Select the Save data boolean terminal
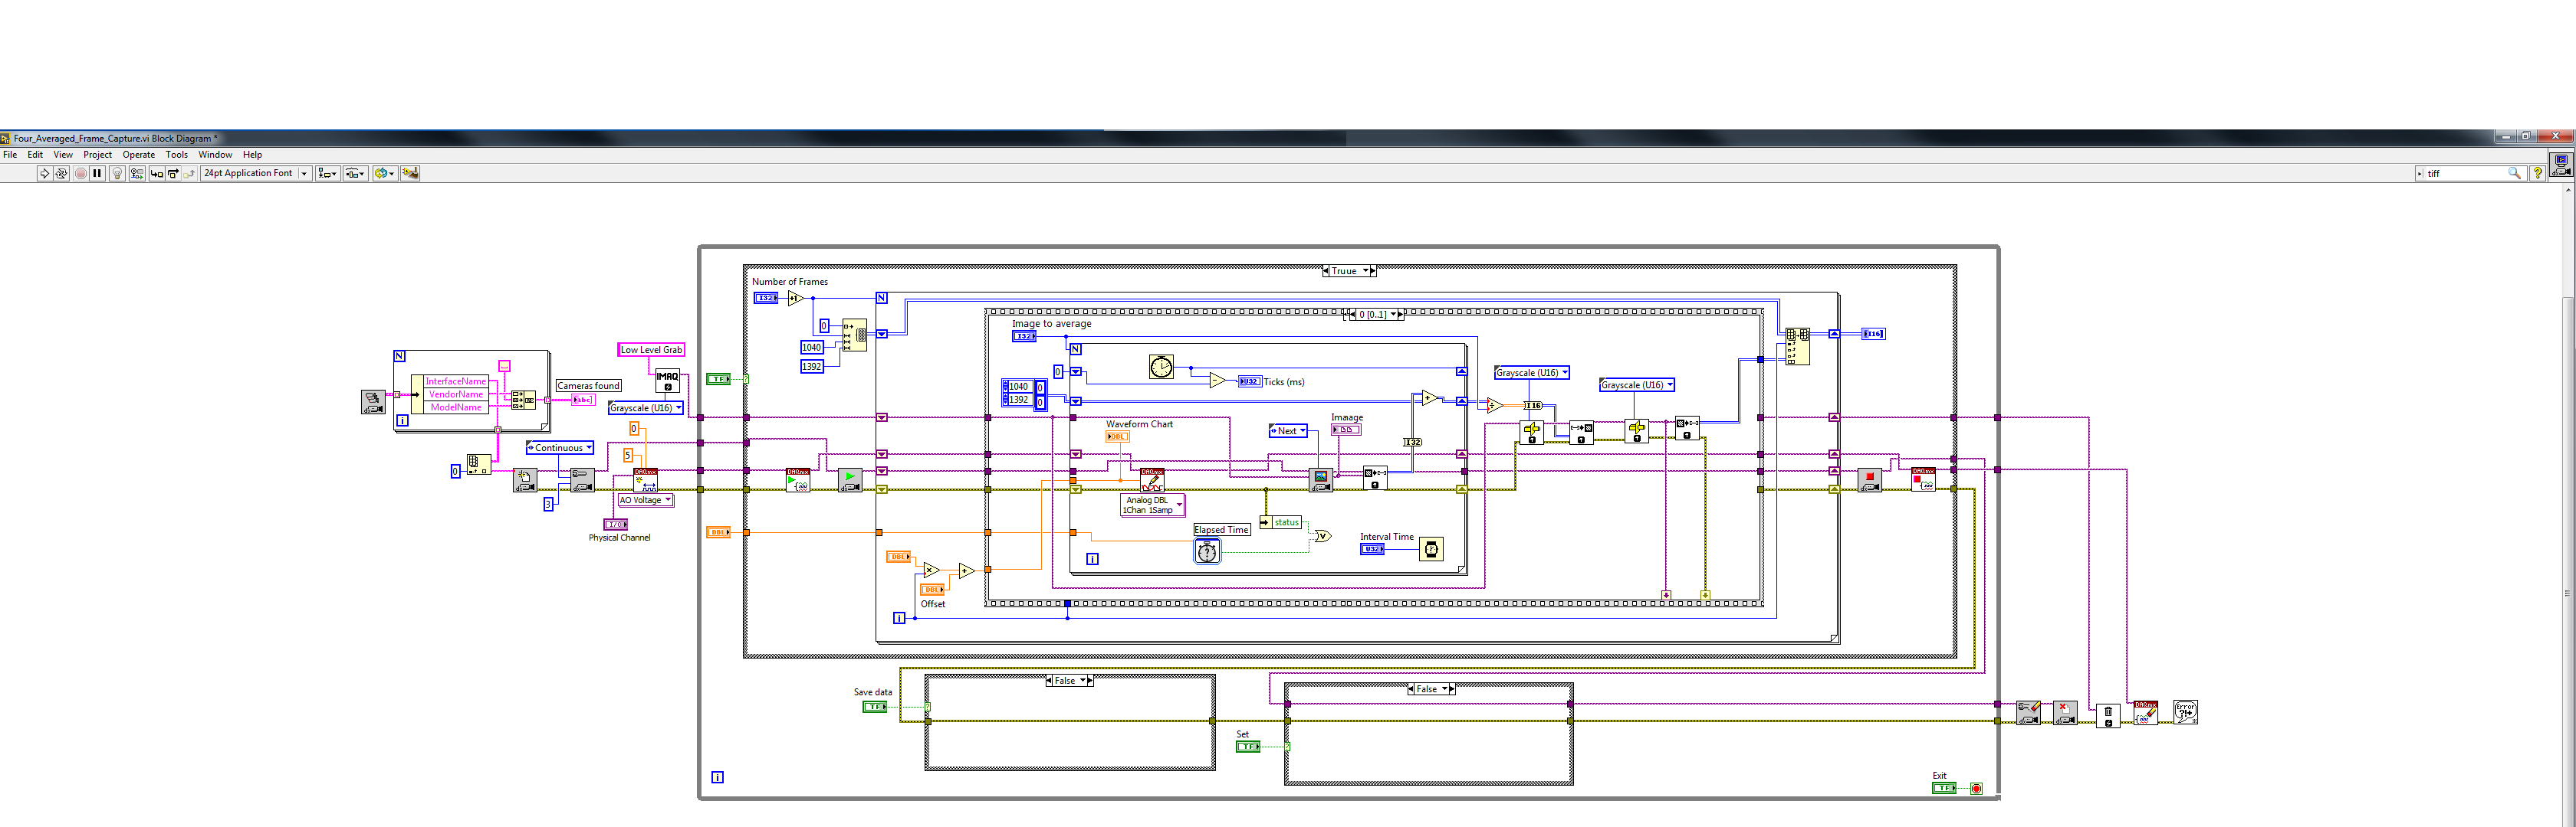The image size is (2576, 827). [874, 707]
